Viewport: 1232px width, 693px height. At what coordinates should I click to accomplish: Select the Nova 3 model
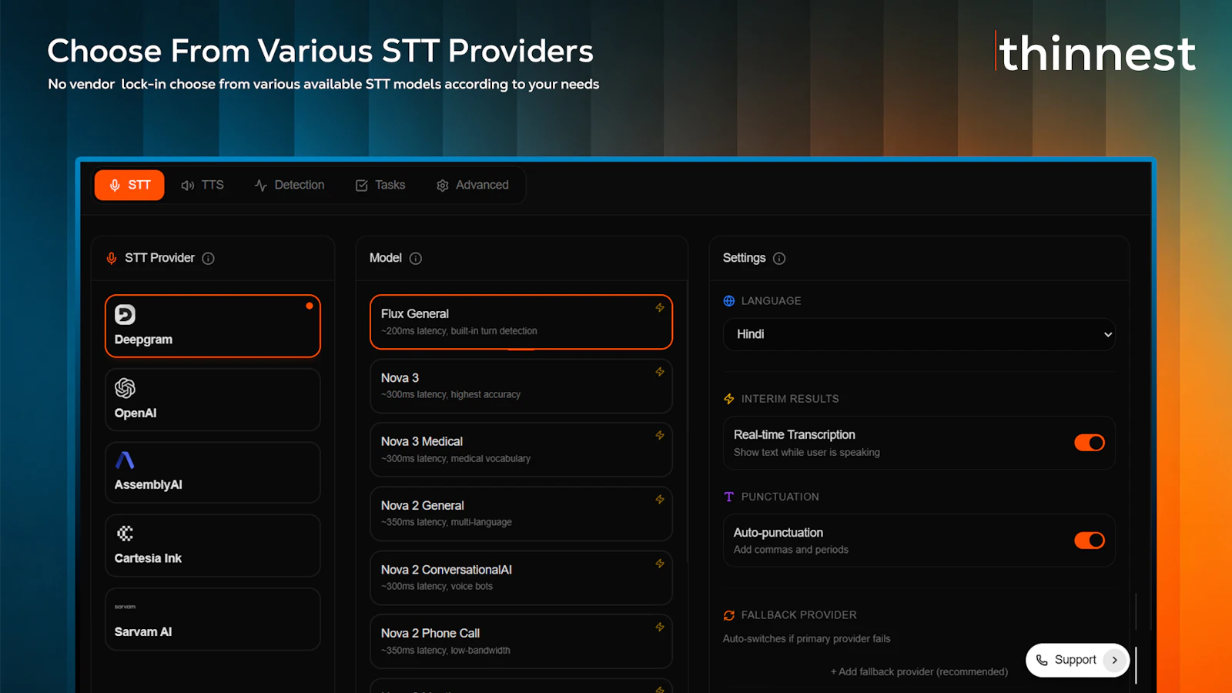(521, 386)
